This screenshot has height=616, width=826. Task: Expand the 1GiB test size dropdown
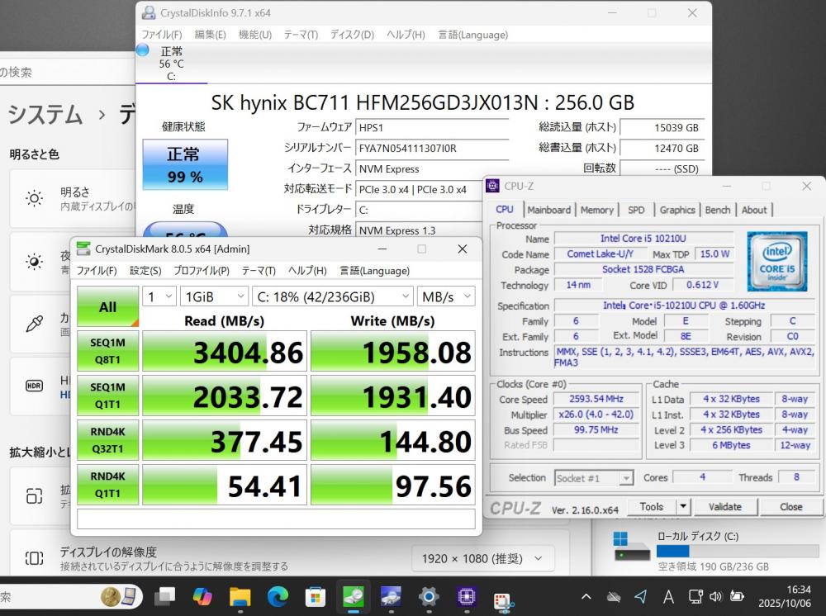pos(215,296)
